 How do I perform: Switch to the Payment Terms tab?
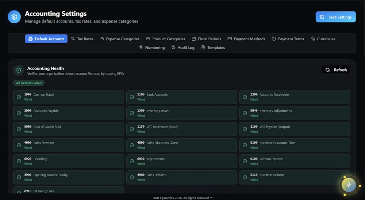pos(288,39)
